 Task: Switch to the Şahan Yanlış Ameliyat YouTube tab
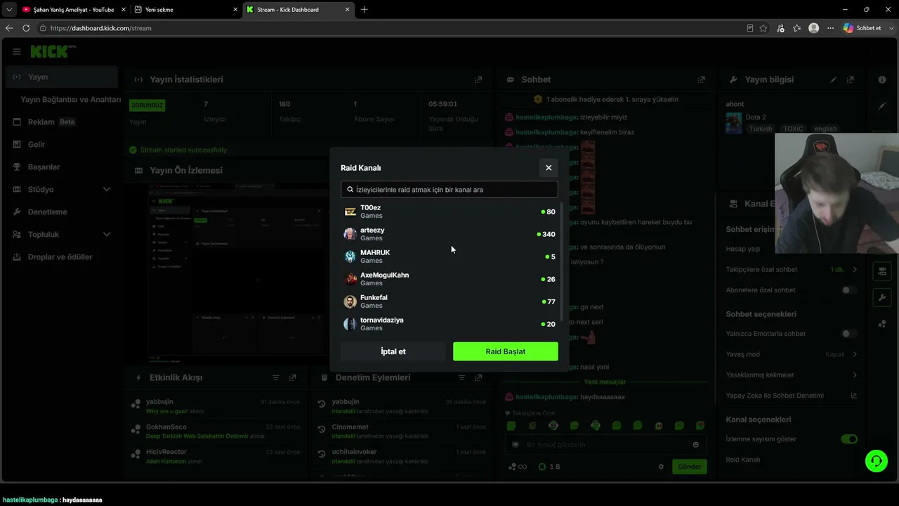pos(74,10)
